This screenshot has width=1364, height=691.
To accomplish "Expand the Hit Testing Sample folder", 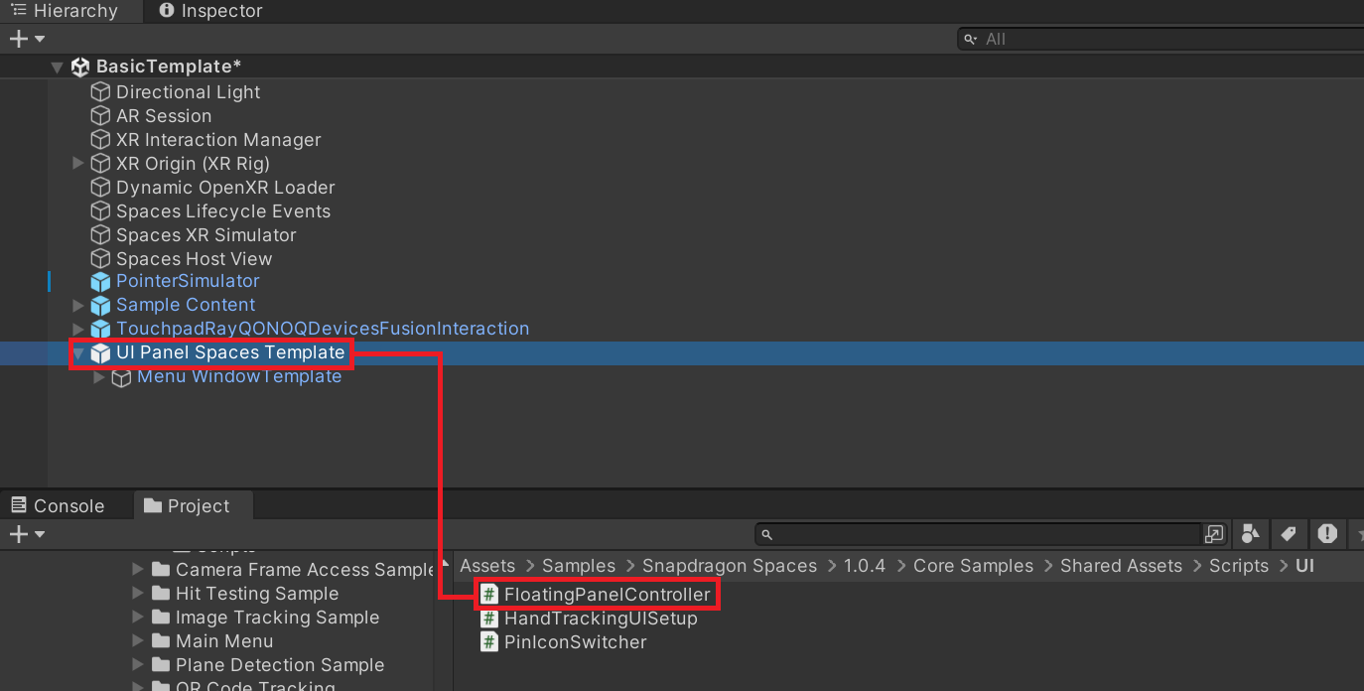I will [x=138, y=594].
